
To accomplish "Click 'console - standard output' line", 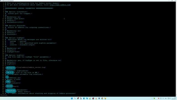I will [22, 45].
